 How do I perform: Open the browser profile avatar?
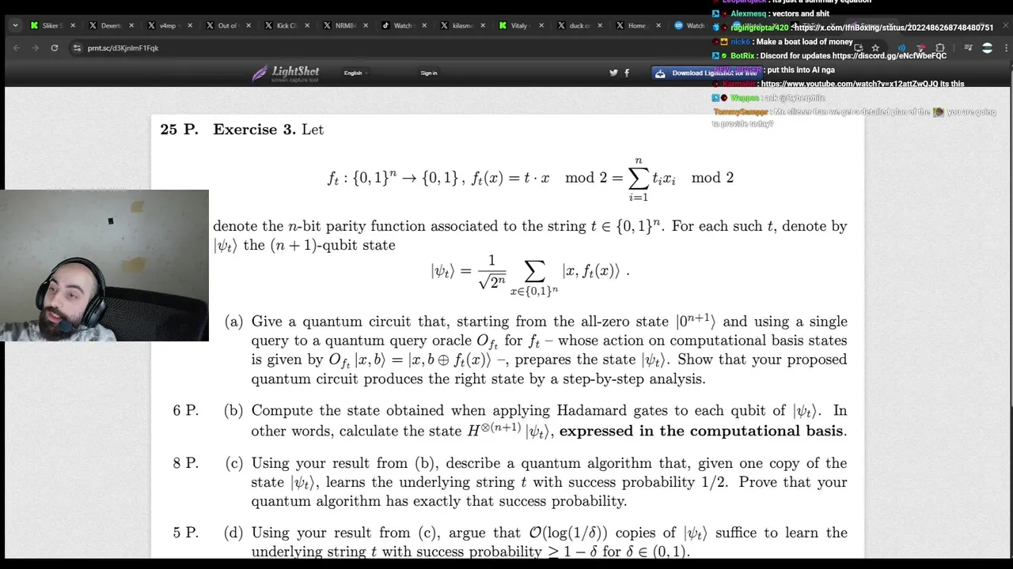point(987,48)
